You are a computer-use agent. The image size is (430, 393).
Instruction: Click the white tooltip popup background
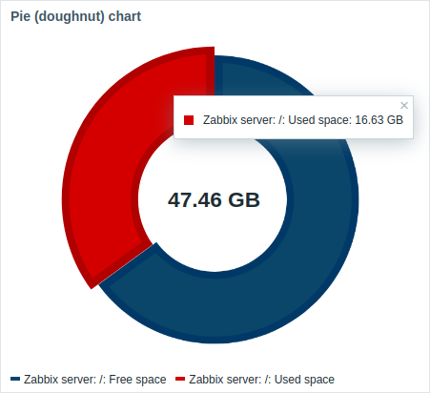[293, 132]
